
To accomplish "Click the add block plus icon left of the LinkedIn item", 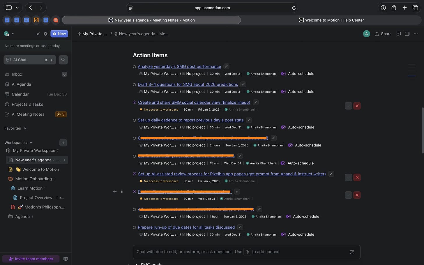I will point(115,191).
